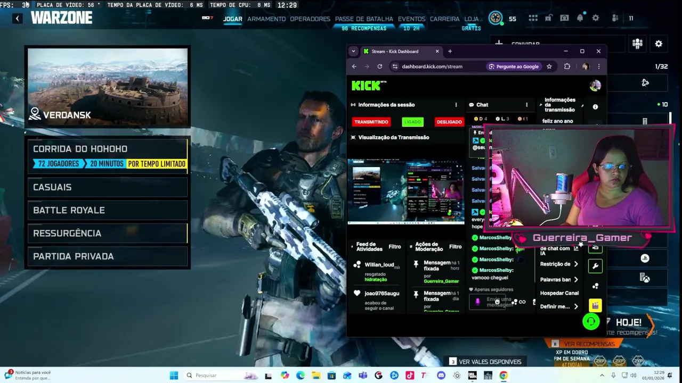This screenshot has width=682, height=383.
Task: Open the squad group icon in lobby panel
Action: click(637, 44)
